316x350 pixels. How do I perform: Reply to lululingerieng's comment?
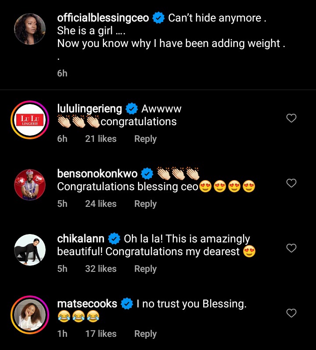[x=145, y=139]
